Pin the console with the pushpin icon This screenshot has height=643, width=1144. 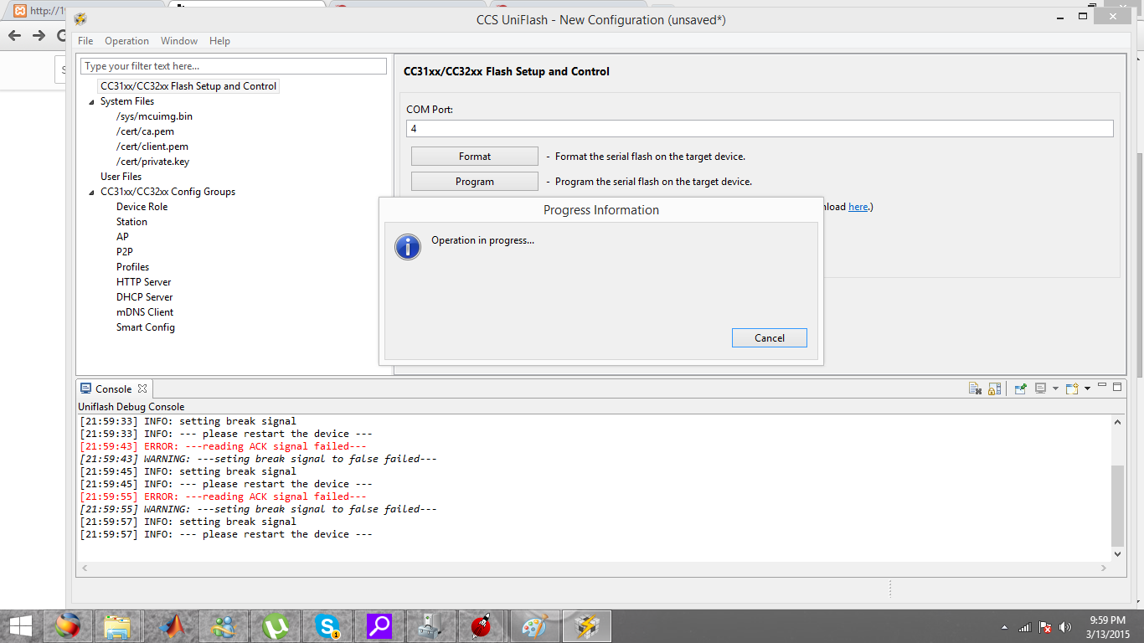(x=1020, y=388)
